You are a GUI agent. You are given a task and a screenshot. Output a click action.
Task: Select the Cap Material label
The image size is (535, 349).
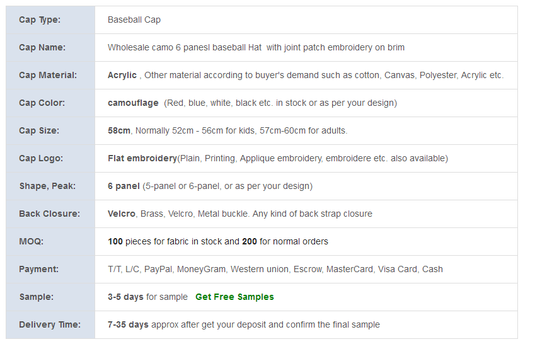(48, 75)
